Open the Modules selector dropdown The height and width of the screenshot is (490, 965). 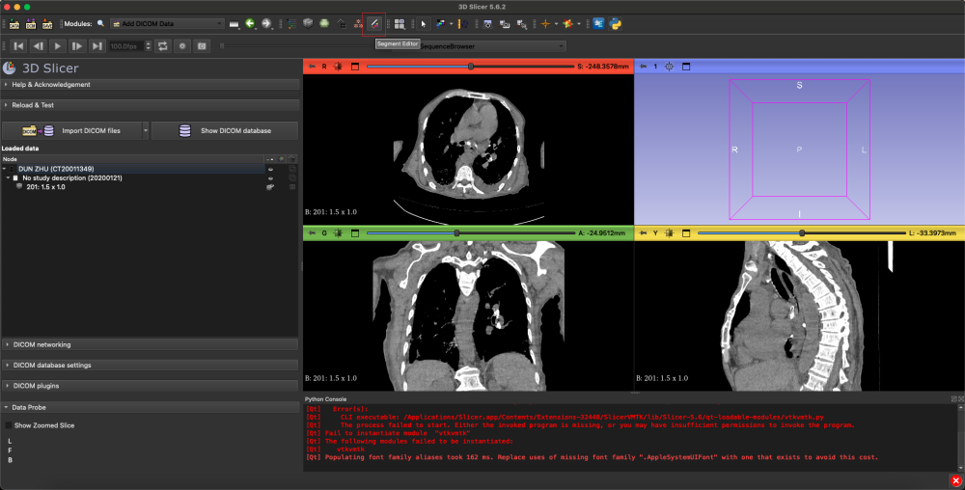pos(166,23)
